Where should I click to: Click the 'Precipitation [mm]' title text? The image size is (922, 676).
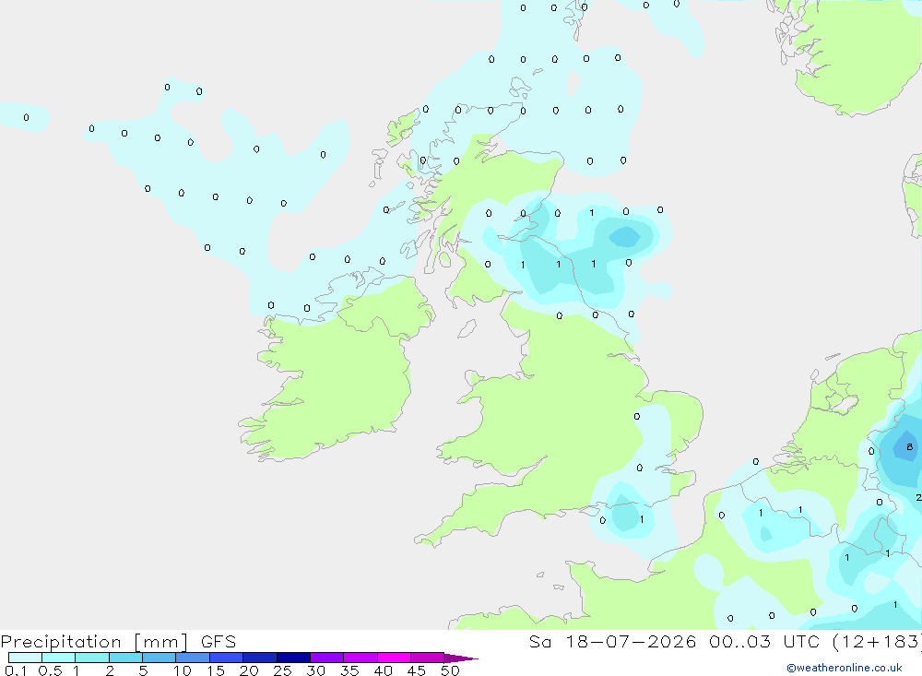point(95,642)
